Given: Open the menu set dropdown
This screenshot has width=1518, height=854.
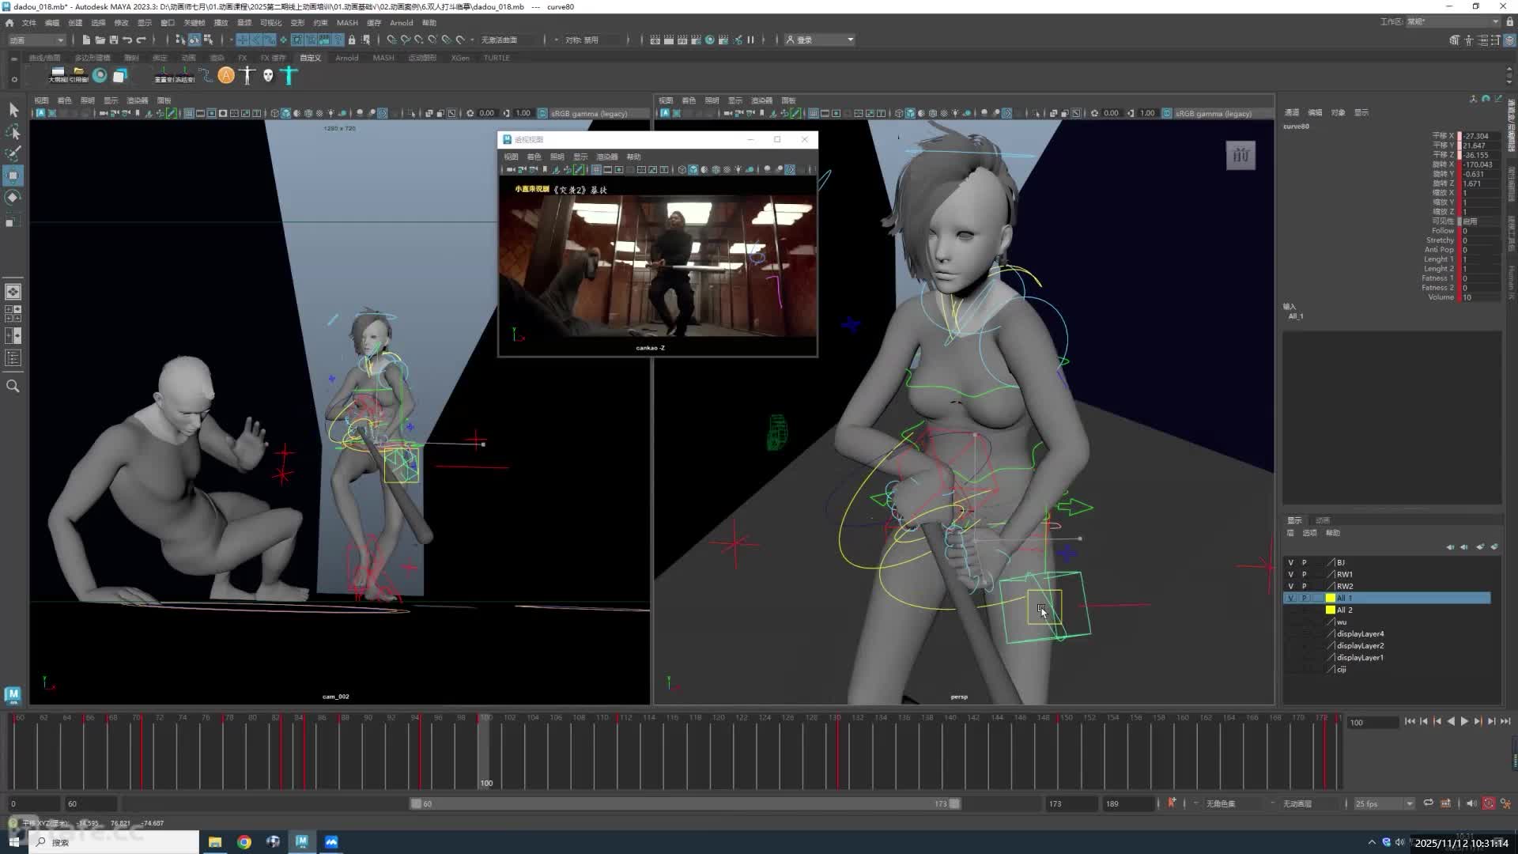Looking at the screenshot, I should pos(36,40).
